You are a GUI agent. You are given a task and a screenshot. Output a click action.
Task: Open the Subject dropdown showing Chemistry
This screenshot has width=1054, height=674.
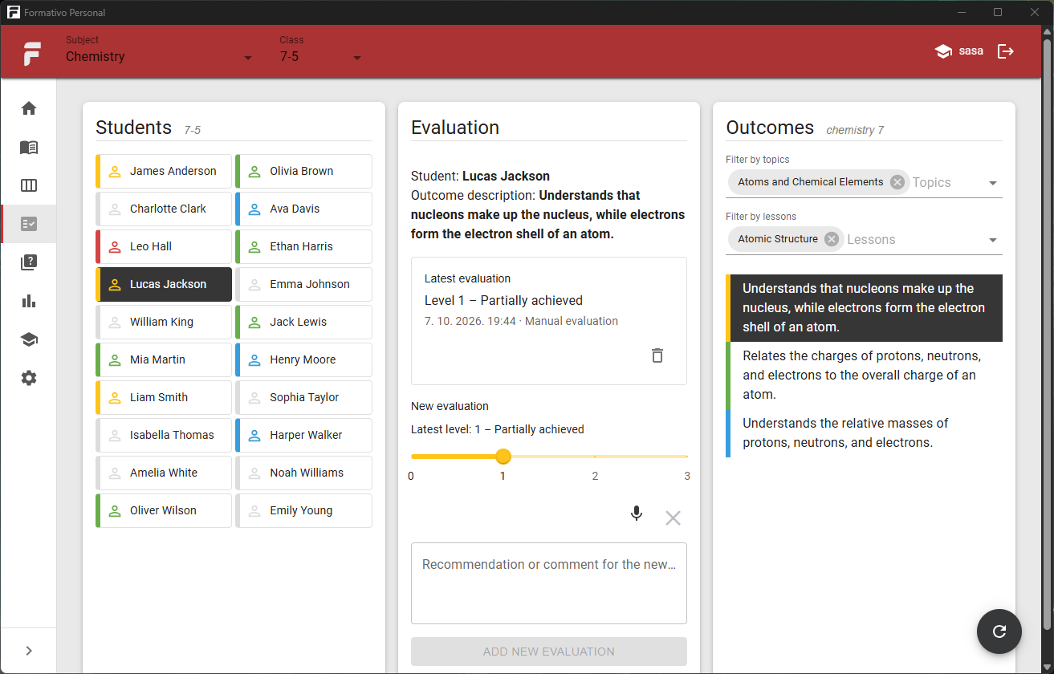pyautogui.click(x=159, y=57)
